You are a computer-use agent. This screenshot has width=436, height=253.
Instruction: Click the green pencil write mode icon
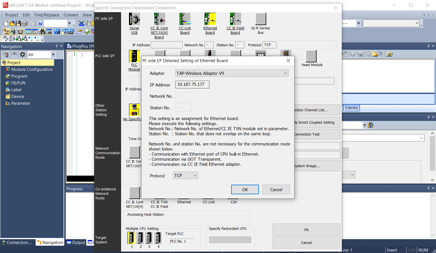point(87,31)
